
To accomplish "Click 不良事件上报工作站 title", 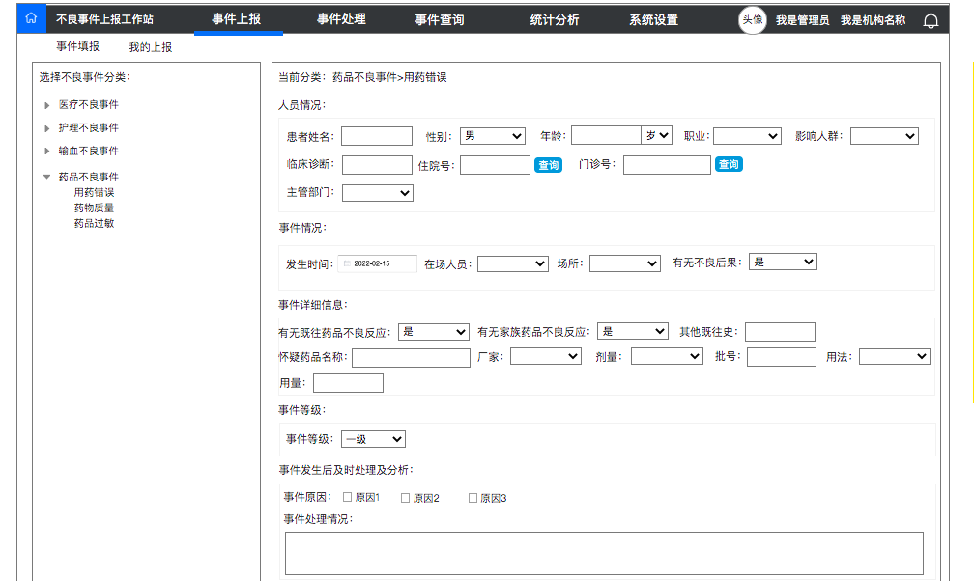I will pos(104,19).
